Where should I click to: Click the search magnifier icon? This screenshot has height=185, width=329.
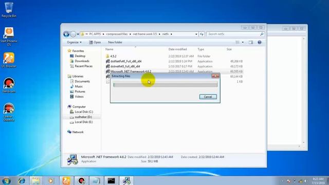pyautogui.click(x=262, y=34)
